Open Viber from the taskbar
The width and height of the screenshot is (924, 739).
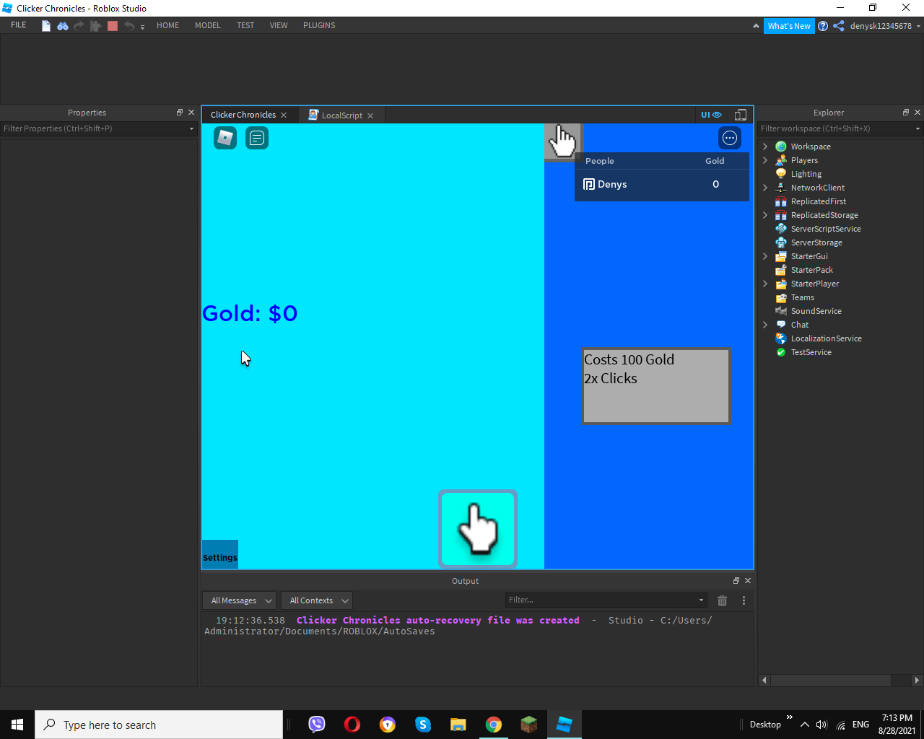(x=317, y=725)
